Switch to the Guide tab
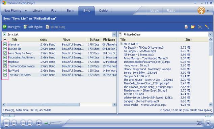The height and width of the screenshot is (129, 214). (103, 11)
